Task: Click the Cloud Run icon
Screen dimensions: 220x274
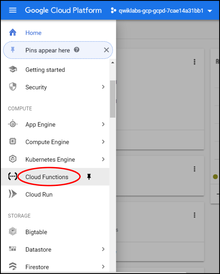Action: tap(13, 194)
